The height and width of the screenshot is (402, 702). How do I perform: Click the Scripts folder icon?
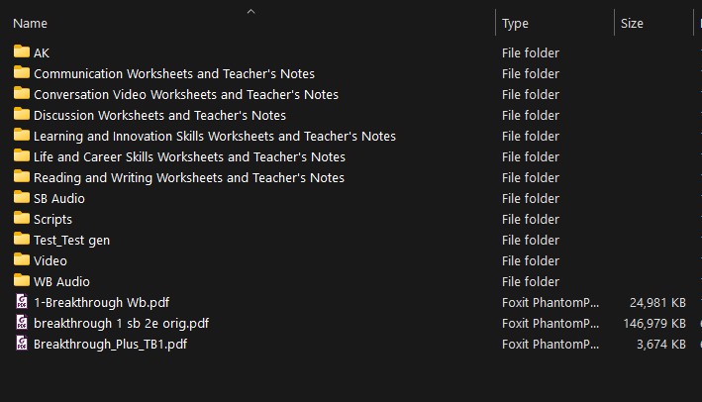tap(22, 219)
